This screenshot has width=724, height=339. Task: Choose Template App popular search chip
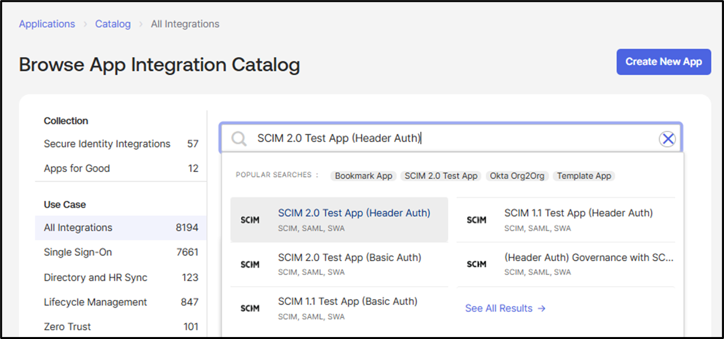[x=584, y=176]
